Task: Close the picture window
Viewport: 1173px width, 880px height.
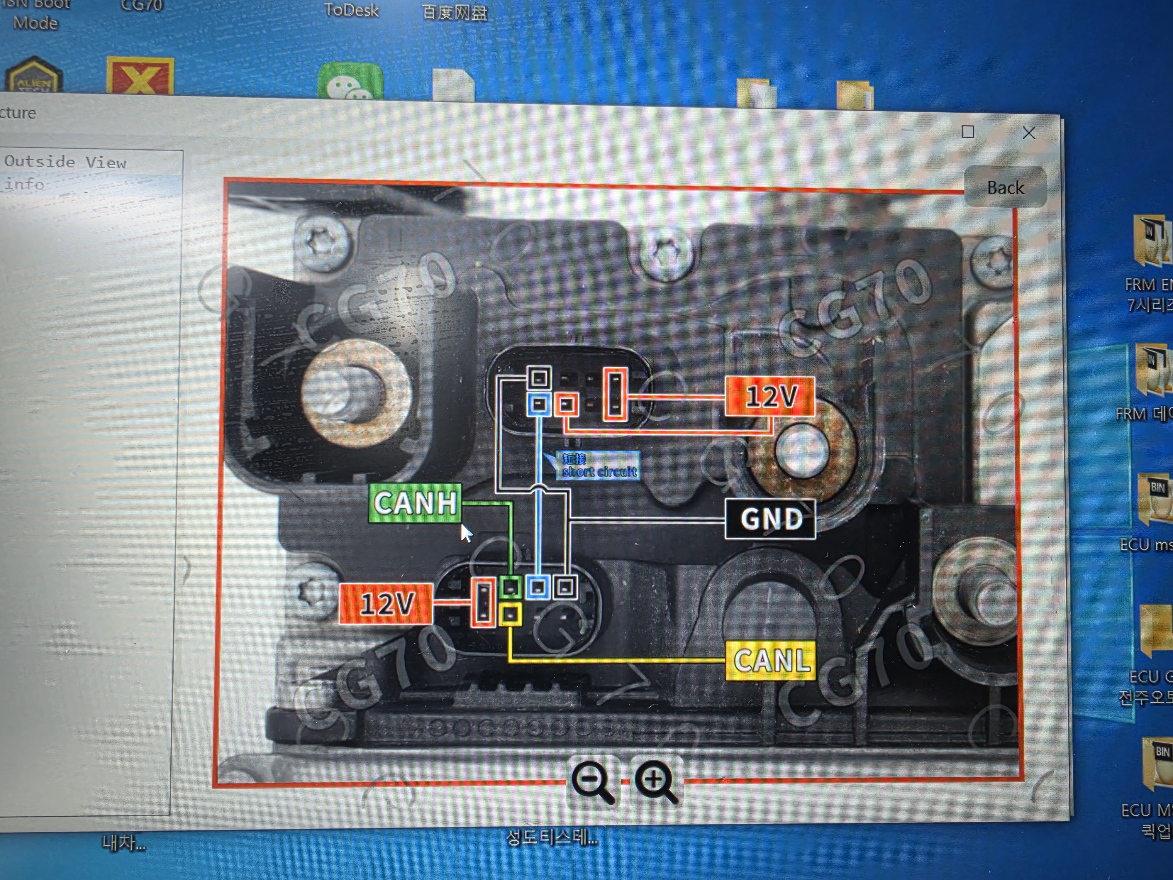Action: click(x=1029, y=133)
